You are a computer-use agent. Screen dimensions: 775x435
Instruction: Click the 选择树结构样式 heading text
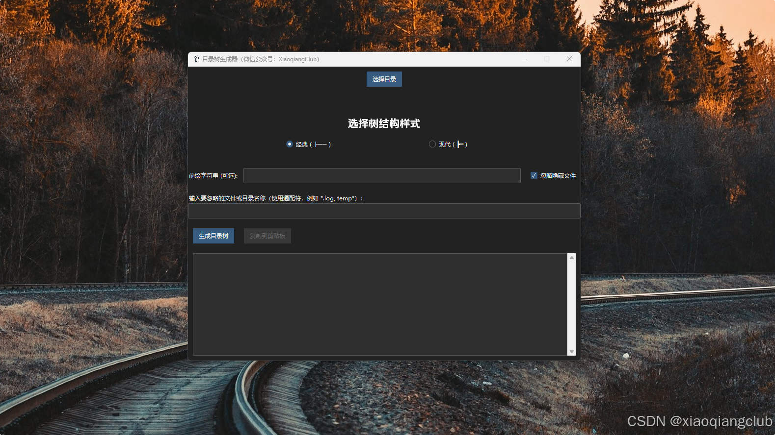tap(384, 123)
